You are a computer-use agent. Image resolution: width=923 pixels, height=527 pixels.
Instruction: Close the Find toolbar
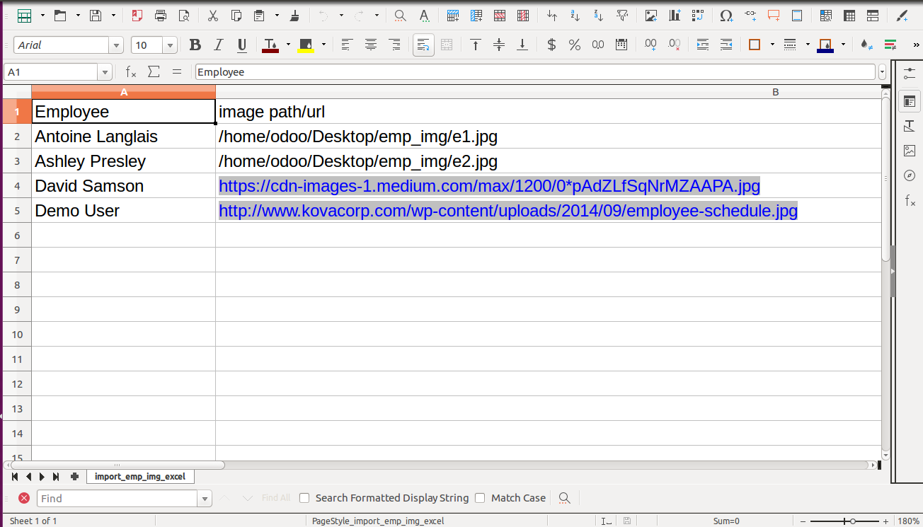click(24, 498)
